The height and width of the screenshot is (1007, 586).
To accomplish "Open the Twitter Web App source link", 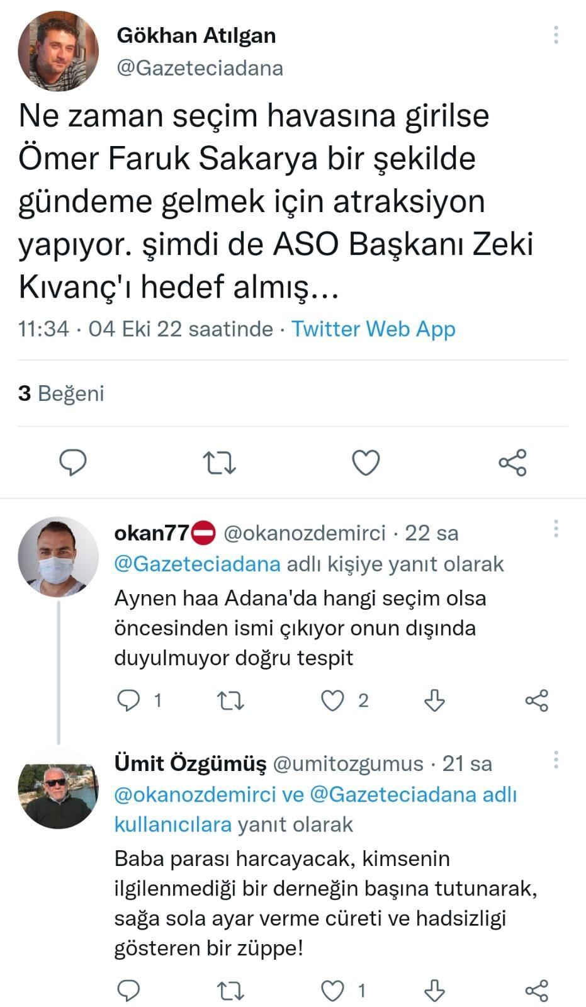I will click(373, 329).
